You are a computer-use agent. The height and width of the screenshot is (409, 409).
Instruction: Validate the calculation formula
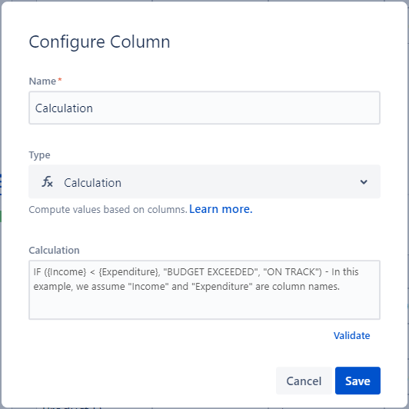click(x=351, y=335)
